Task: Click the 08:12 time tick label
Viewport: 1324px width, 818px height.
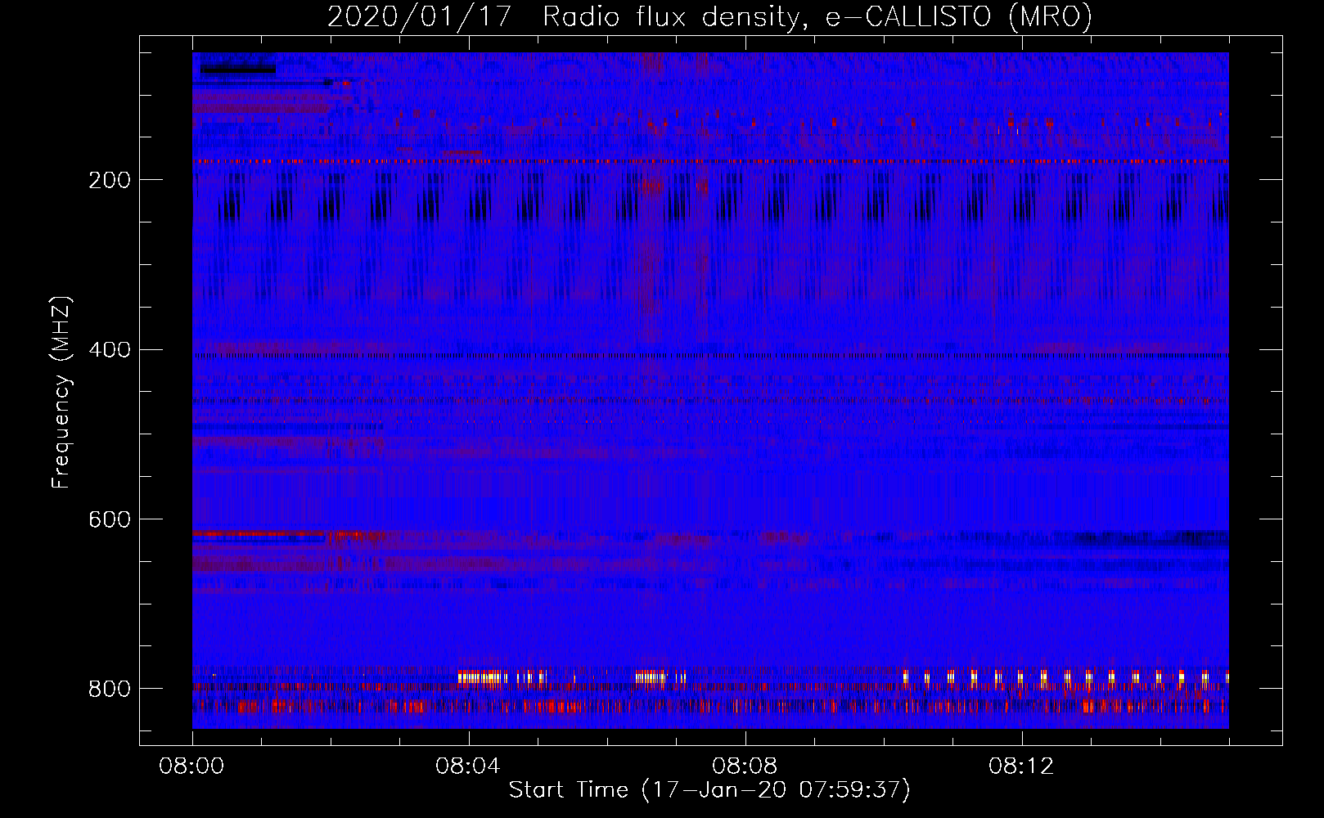Action: [1022, 766]
